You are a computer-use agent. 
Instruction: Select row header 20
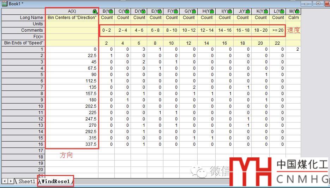tap(23, 170)
